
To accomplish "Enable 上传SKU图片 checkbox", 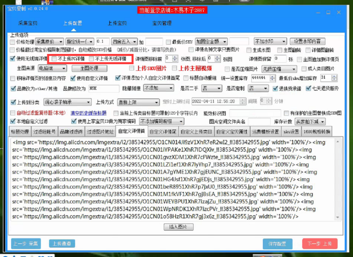I will click(x=132, y=68).
